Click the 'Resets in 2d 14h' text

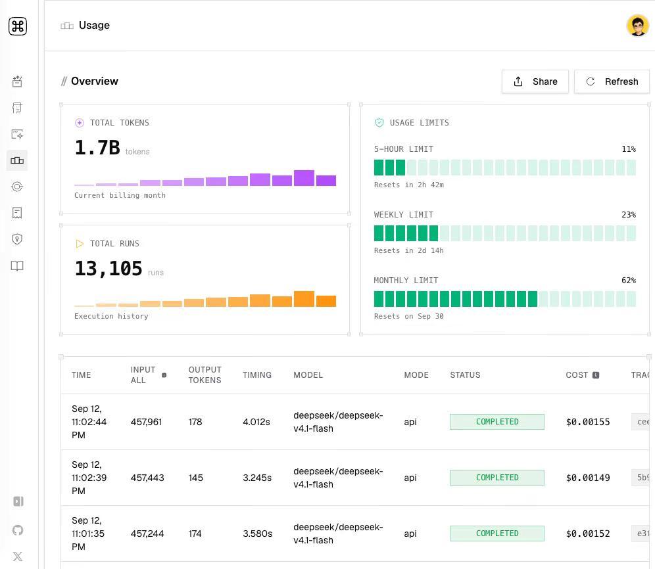408,250
